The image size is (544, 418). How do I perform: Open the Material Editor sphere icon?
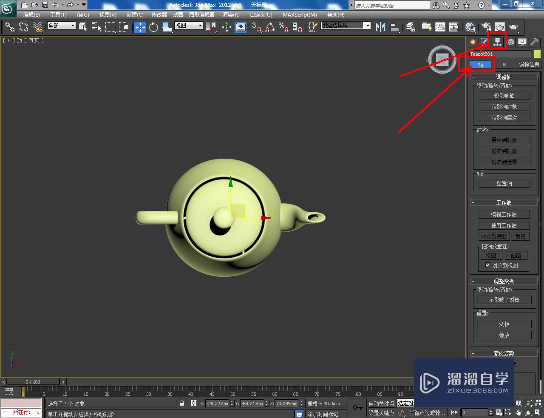pyautogui.click(x=470, y=27)
